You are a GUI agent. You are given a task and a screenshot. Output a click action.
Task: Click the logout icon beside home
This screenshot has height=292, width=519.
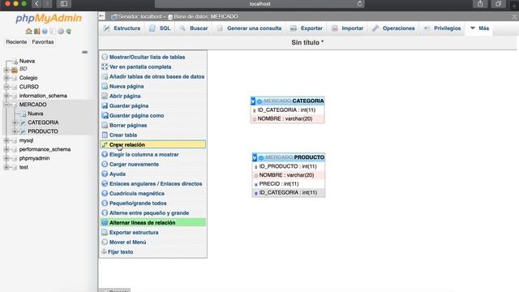[36, 32]
